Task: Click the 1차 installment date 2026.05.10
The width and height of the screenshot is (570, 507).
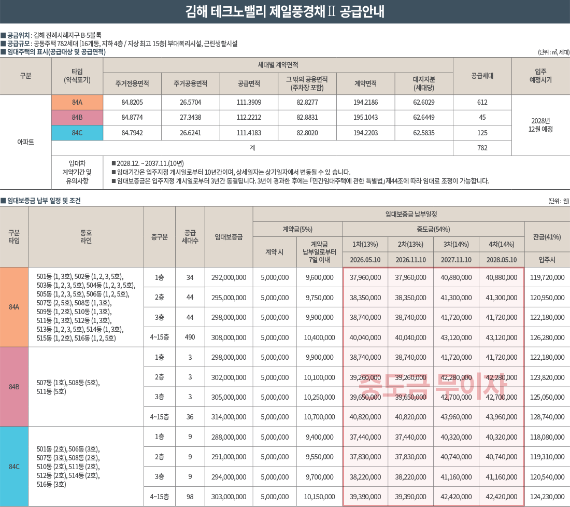Action: click(365, 260)
